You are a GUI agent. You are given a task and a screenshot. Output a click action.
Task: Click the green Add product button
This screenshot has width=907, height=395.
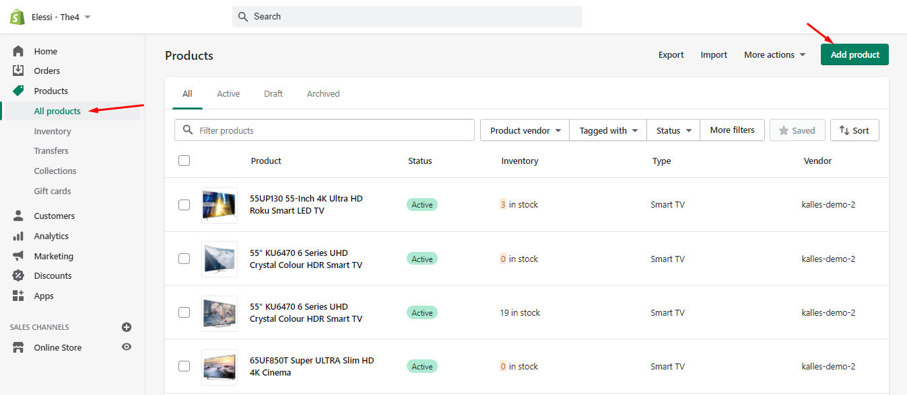(x=854, y=54)
